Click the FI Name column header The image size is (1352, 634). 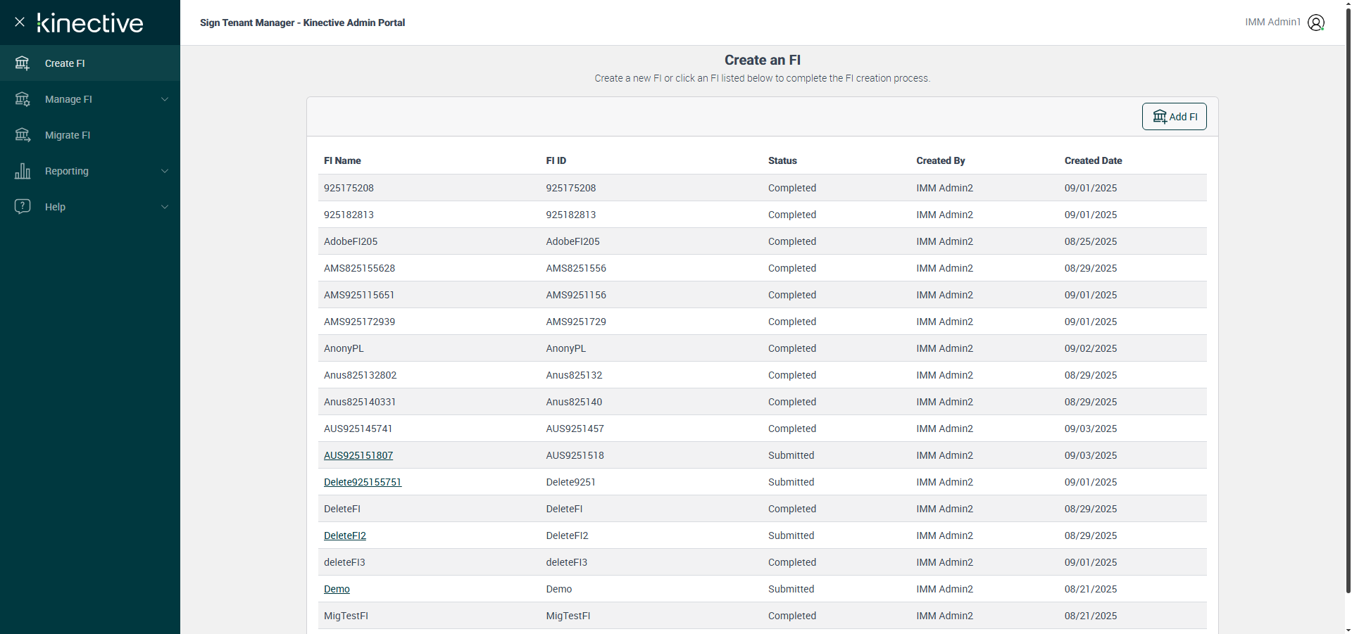(x=342, y=160)
